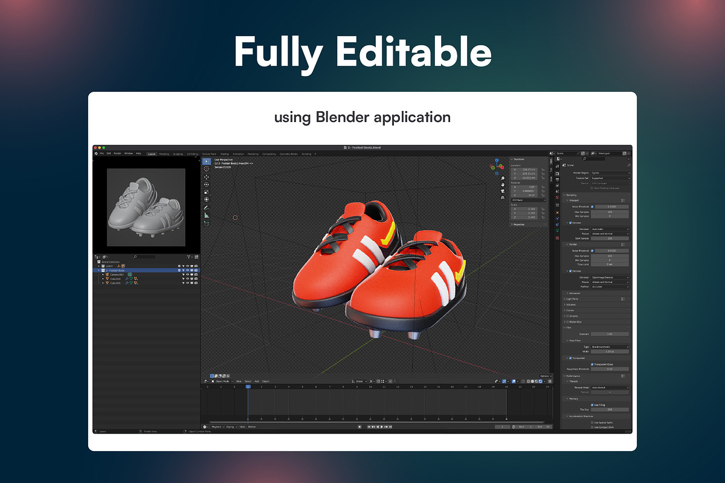Toggle the Viewport Denoise checkbox
The height and width of the screenshot is (483, 725).
point(570,223)
